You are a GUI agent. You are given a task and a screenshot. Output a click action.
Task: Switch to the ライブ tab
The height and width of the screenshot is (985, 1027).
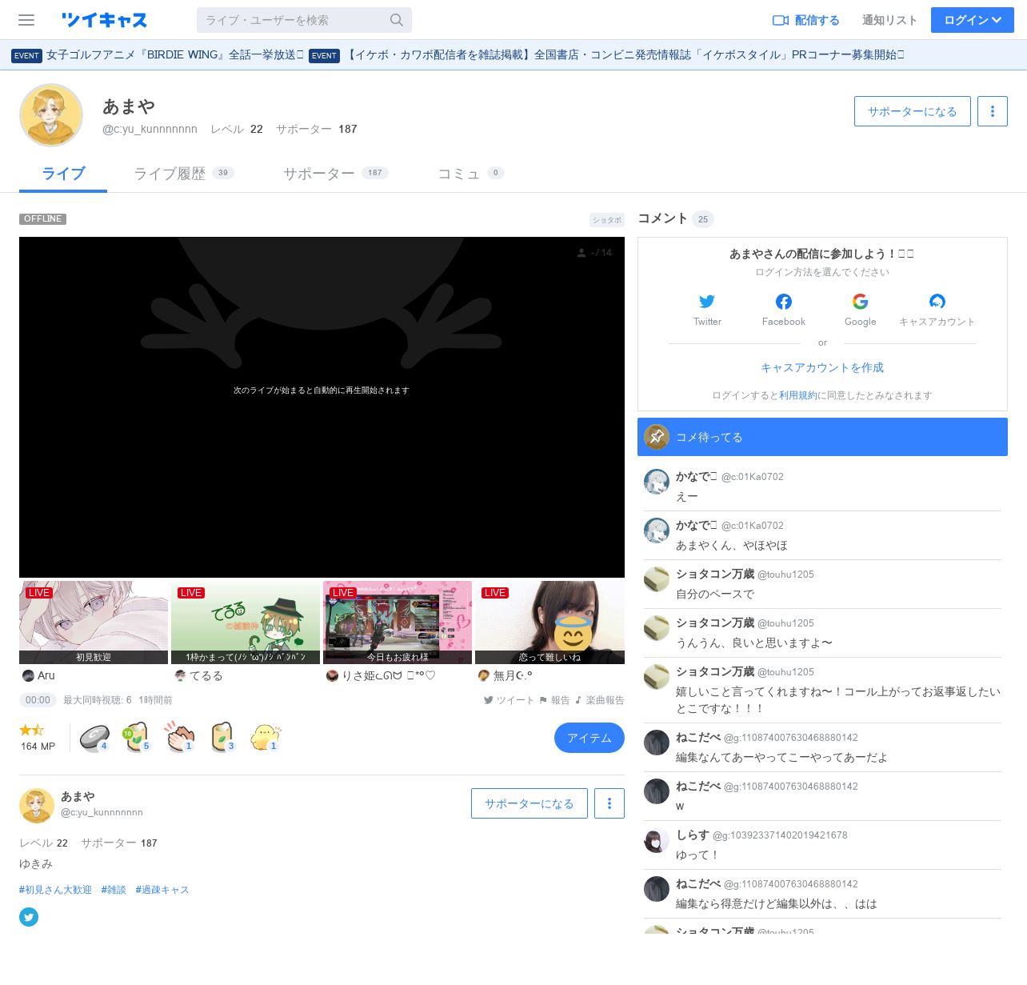click(x=63, y=174)
